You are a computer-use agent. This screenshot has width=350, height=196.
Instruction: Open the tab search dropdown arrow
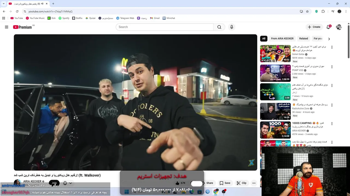(x=4, y=4)
